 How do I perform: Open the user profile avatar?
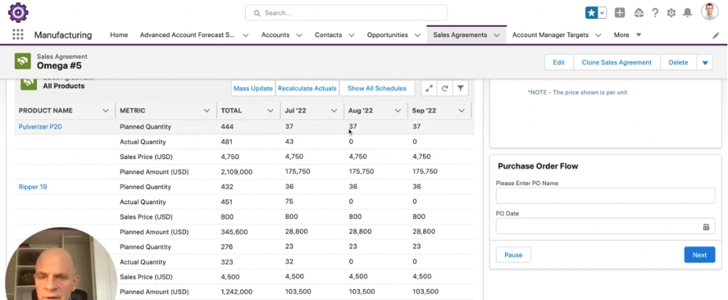point(709,12)
